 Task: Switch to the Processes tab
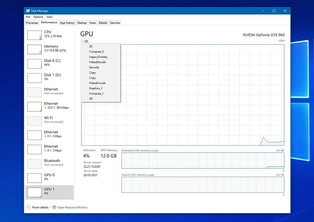coord(32,23)
